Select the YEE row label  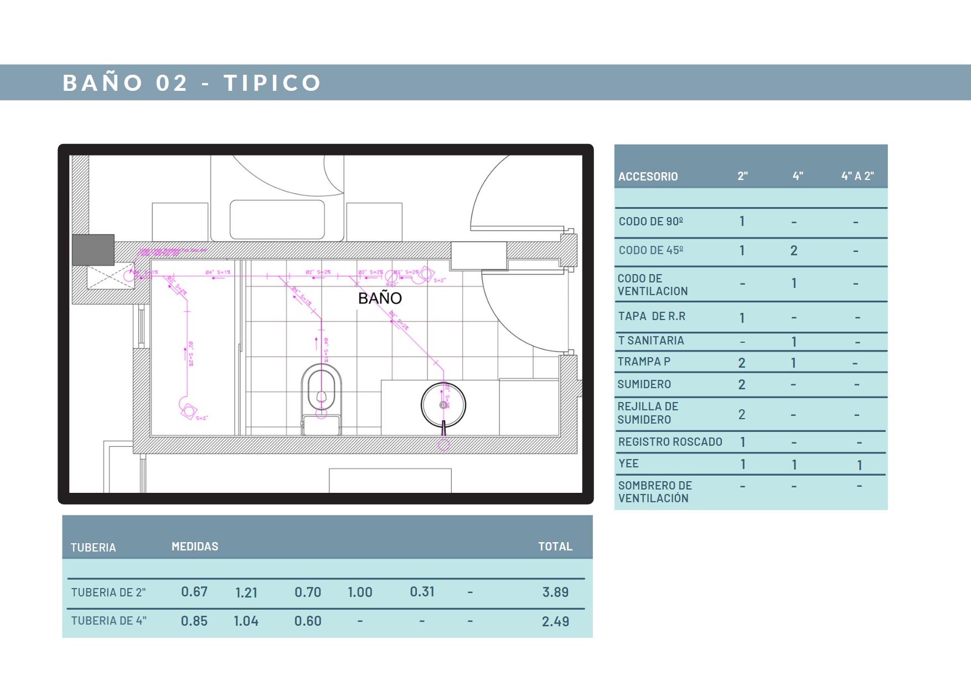628,463
